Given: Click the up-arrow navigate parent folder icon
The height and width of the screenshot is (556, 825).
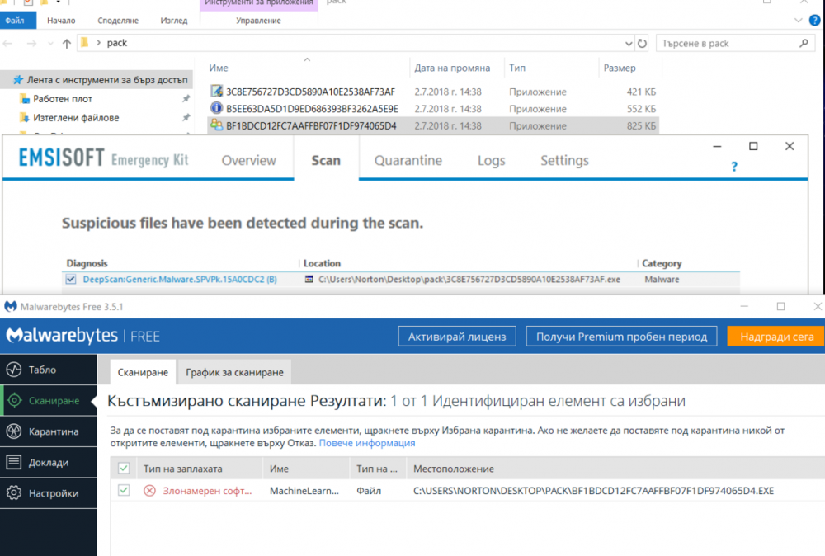Looking at the screenshot, I should click(66, 43).
